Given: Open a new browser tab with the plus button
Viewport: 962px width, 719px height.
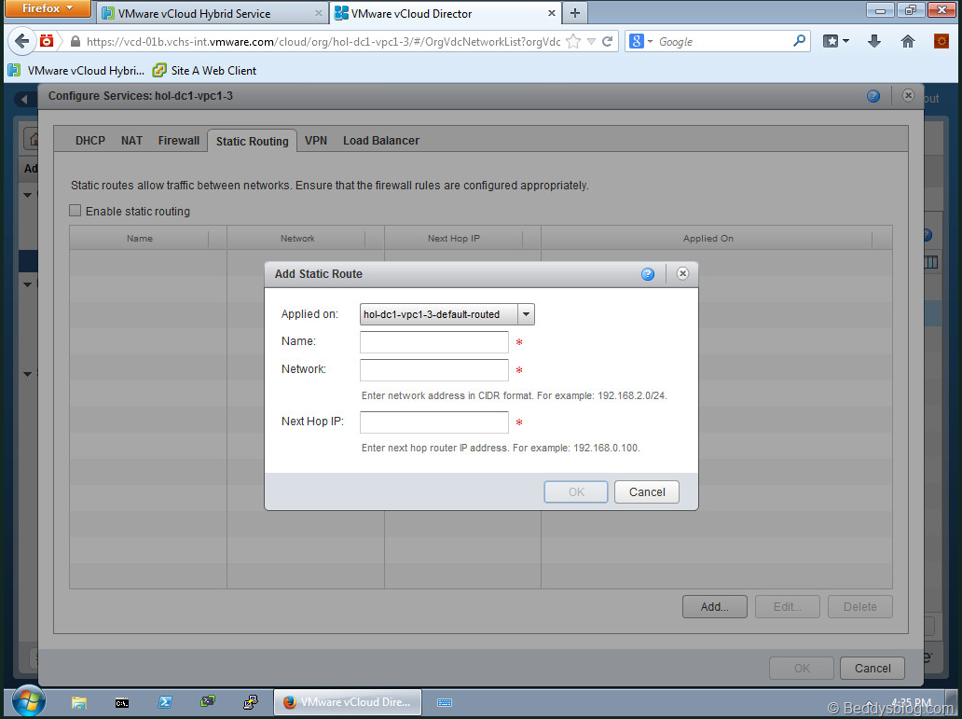Looking at the screenshot, I should pos(575,13).
